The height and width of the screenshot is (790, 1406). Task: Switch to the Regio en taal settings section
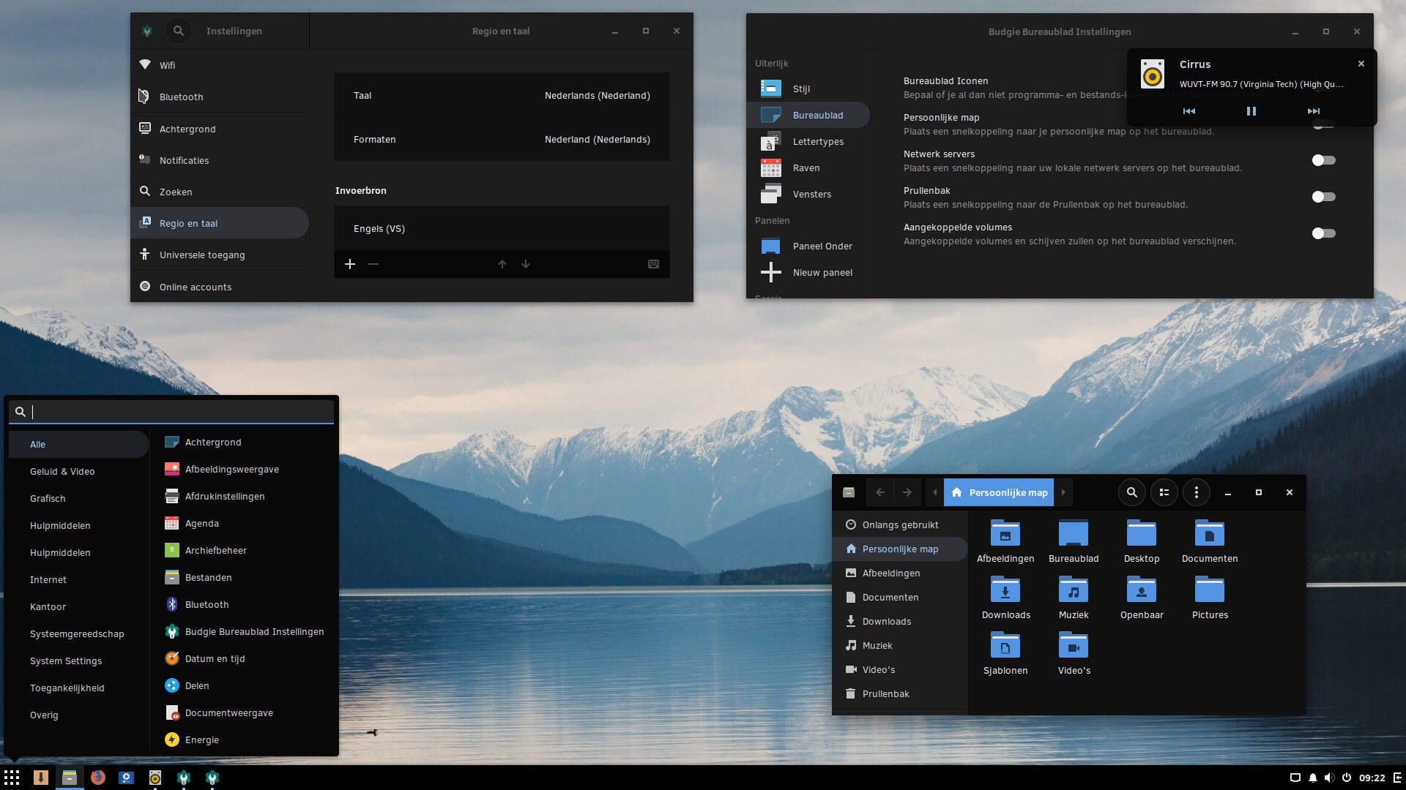click(x=190, y=223)
